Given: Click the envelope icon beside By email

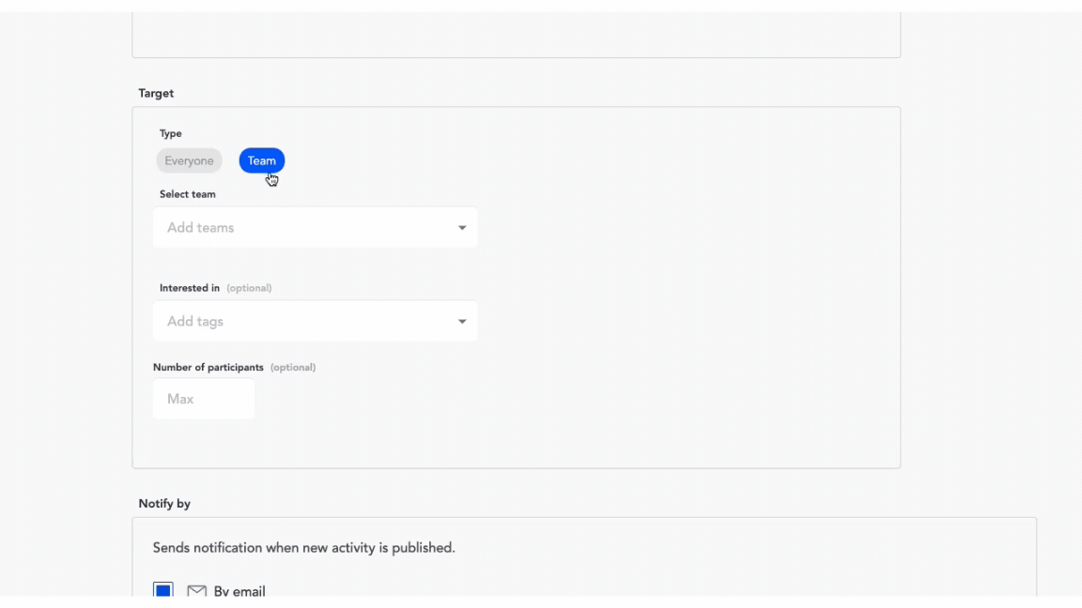Looking at the screenshot, I should [x=196, y=591].
